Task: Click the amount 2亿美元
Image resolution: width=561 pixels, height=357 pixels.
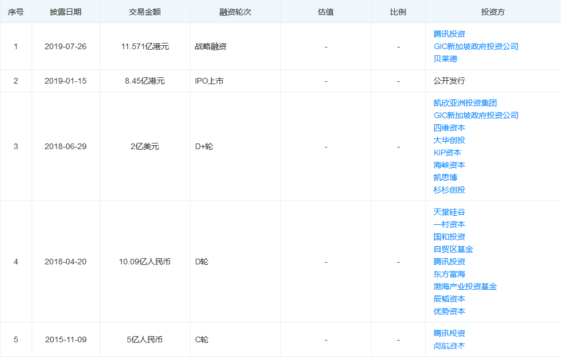Action: [145, 146]
